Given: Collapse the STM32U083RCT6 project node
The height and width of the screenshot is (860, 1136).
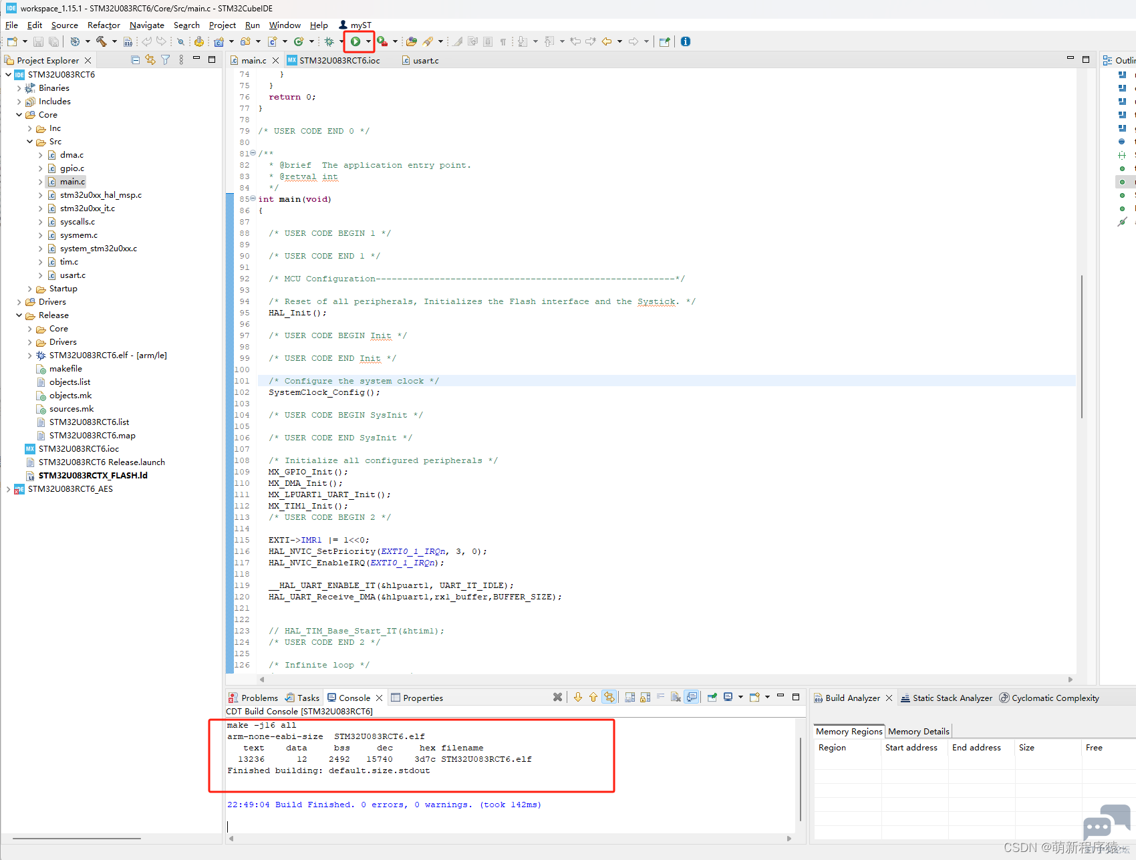Looking at the screenshot, I should pos(8,75).
